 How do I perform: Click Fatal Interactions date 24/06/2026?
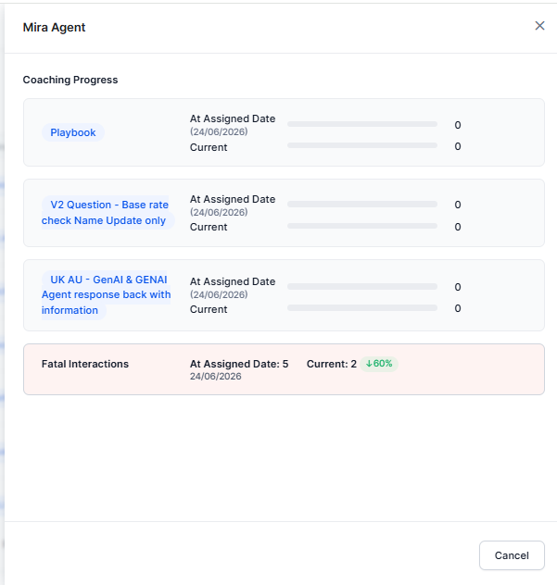click(x=216, y=376)
